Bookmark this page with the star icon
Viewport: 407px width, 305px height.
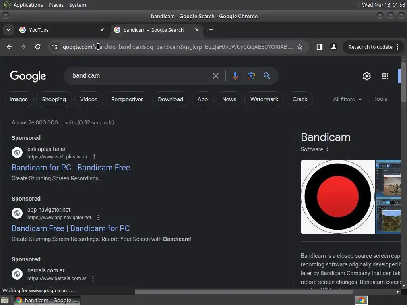pos(300,47)
